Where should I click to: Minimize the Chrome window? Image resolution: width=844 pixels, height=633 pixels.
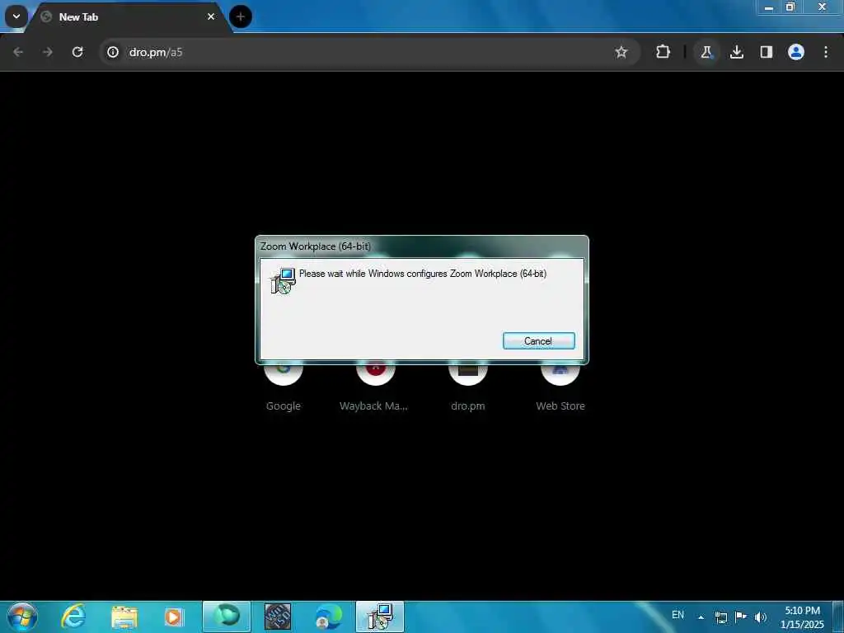pyautogui.click(x=769, y=7)
